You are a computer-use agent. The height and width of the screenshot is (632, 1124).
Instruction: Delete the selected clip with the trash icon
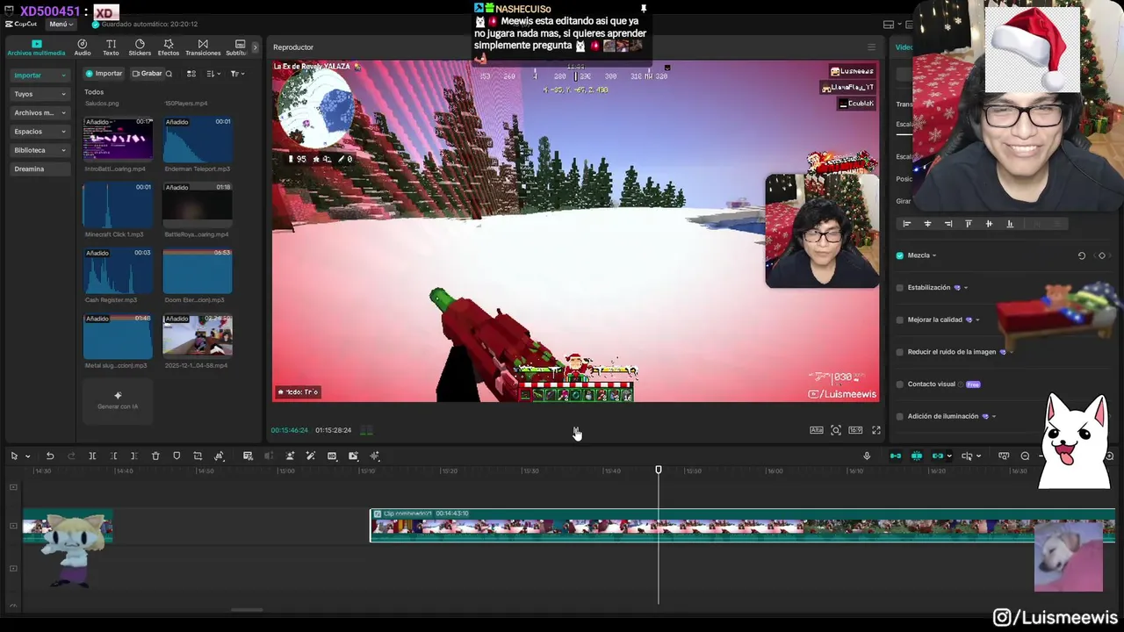[x=155, y=456]
